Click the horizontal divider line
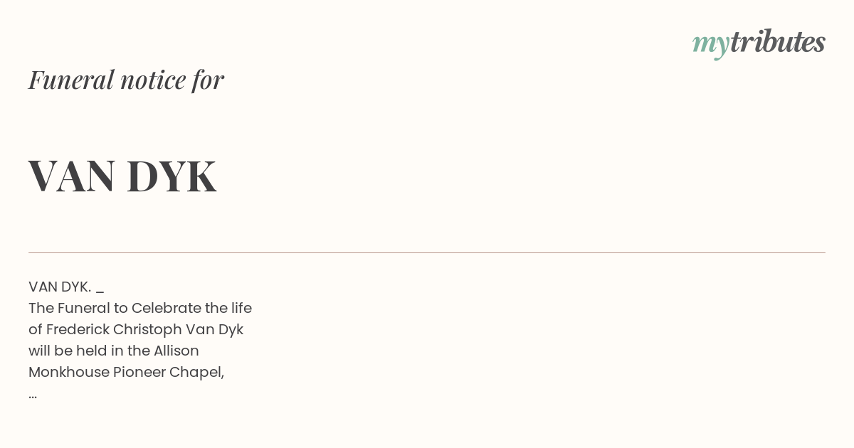 coord(427,252)
